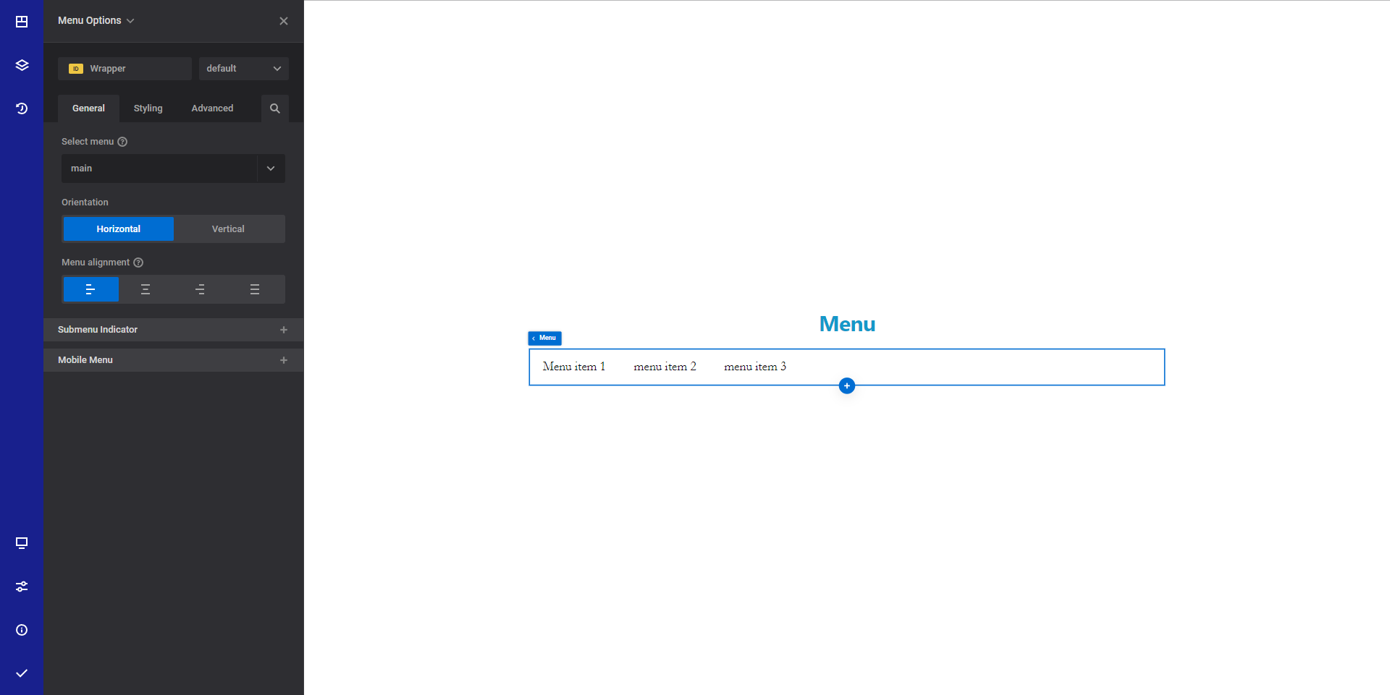The width and height of the screenshot is (1390, 695).
Task: Click the Menu element breadcrumb button on canvas
Action: 544,338
